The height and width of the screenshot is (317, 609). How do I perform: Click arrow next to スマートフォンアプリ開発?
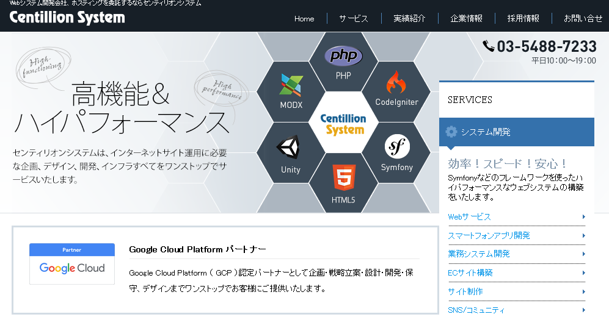[584, 236]
